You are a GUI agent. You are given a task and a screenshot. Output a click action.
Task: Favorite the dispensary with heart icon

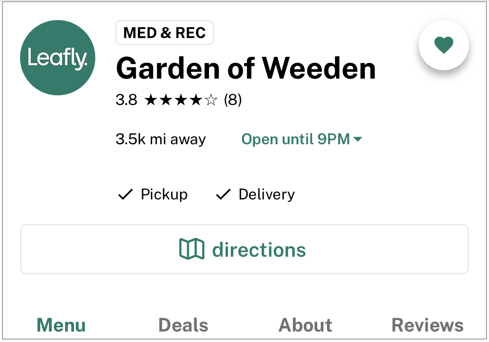(x=444, y=45)
